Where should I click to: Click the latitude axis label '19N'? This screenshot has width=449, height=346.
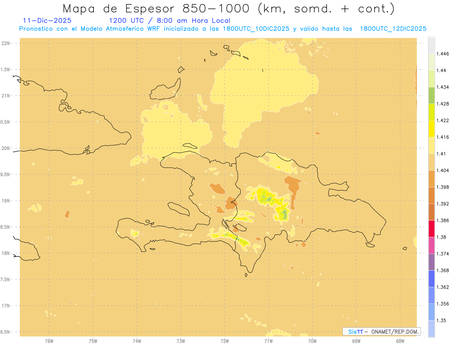click(6, 201)
